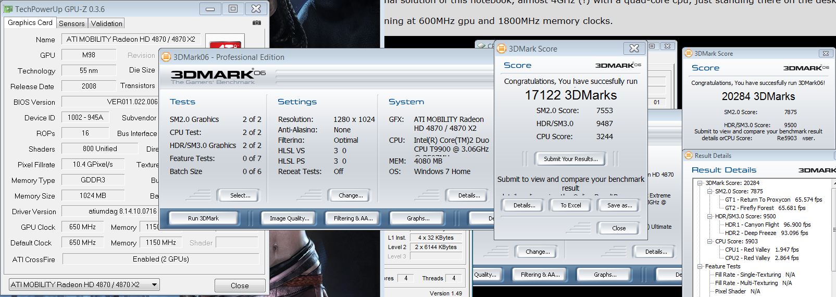Click the Technology field showing 55 nm
The height and width of the screenshot is (297, 836).
pos(89,70)
